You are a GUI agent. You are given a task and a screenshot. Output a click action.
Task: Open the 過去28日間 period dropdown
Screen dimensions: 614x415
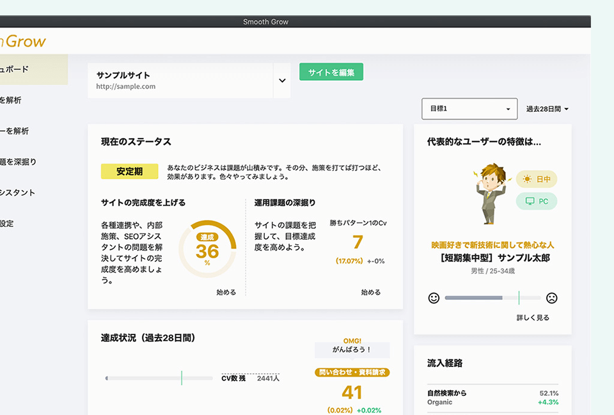(x=547, y=109)
